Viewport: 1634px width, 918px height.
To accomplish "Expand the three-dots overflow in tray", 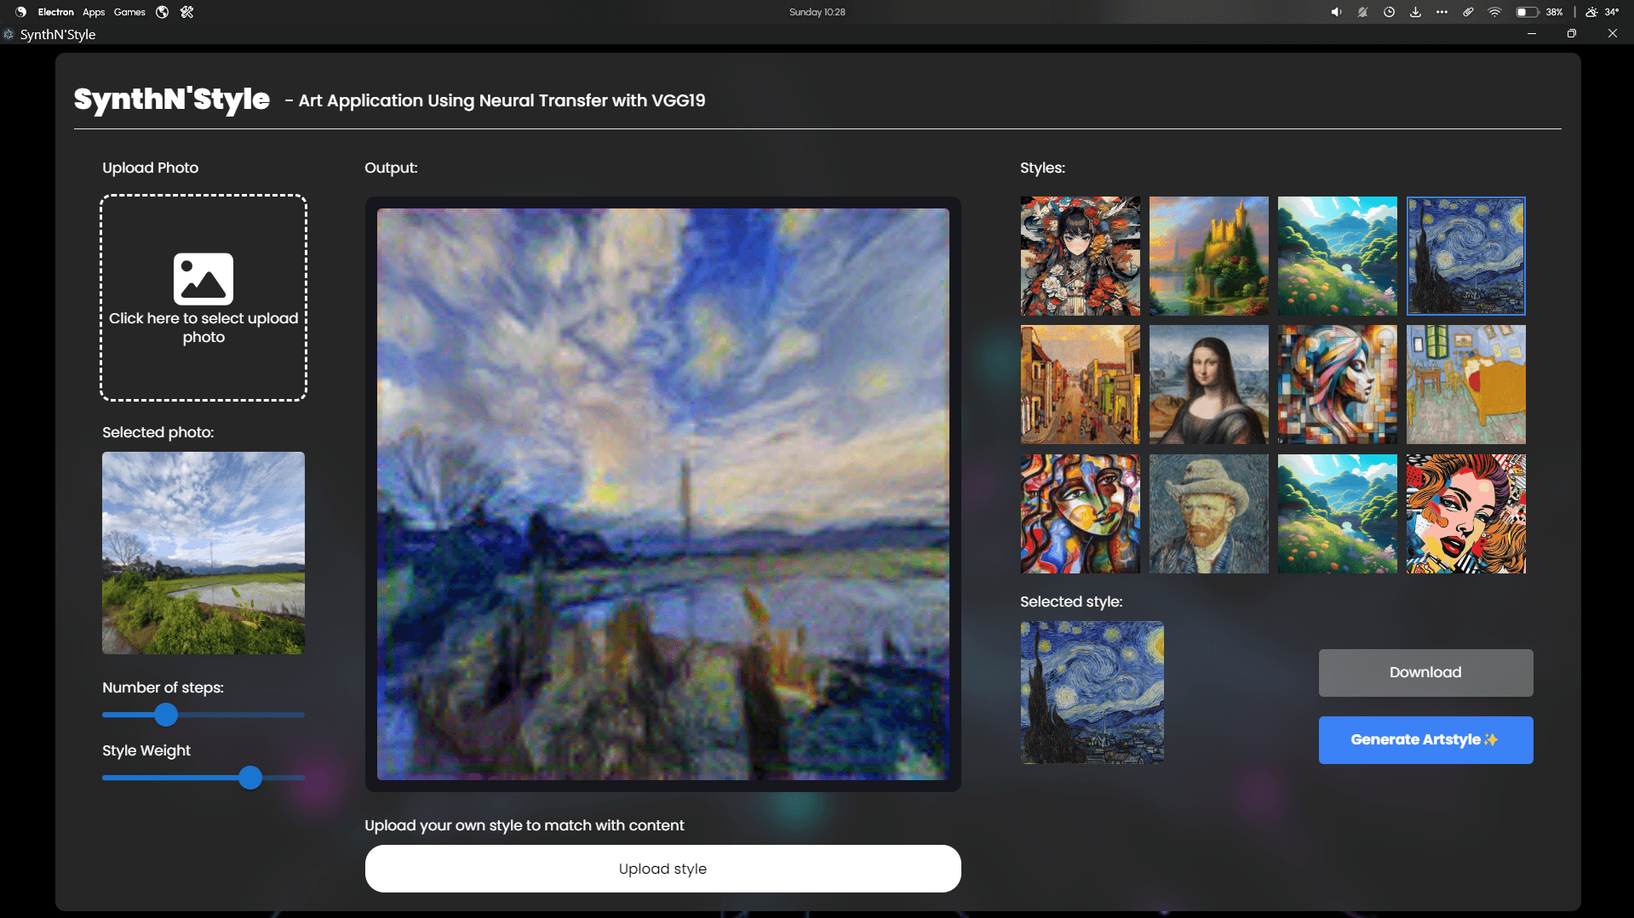I will [x=1442, y=12].
